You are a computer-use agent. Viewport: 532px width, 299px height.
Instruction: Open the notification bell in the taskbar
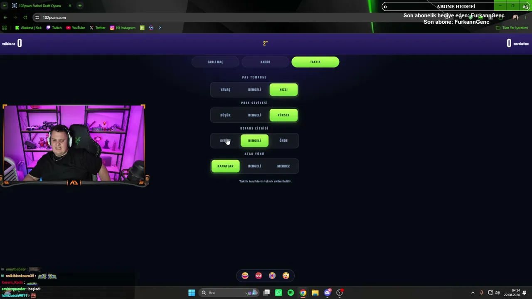click(x=525, y=293)
